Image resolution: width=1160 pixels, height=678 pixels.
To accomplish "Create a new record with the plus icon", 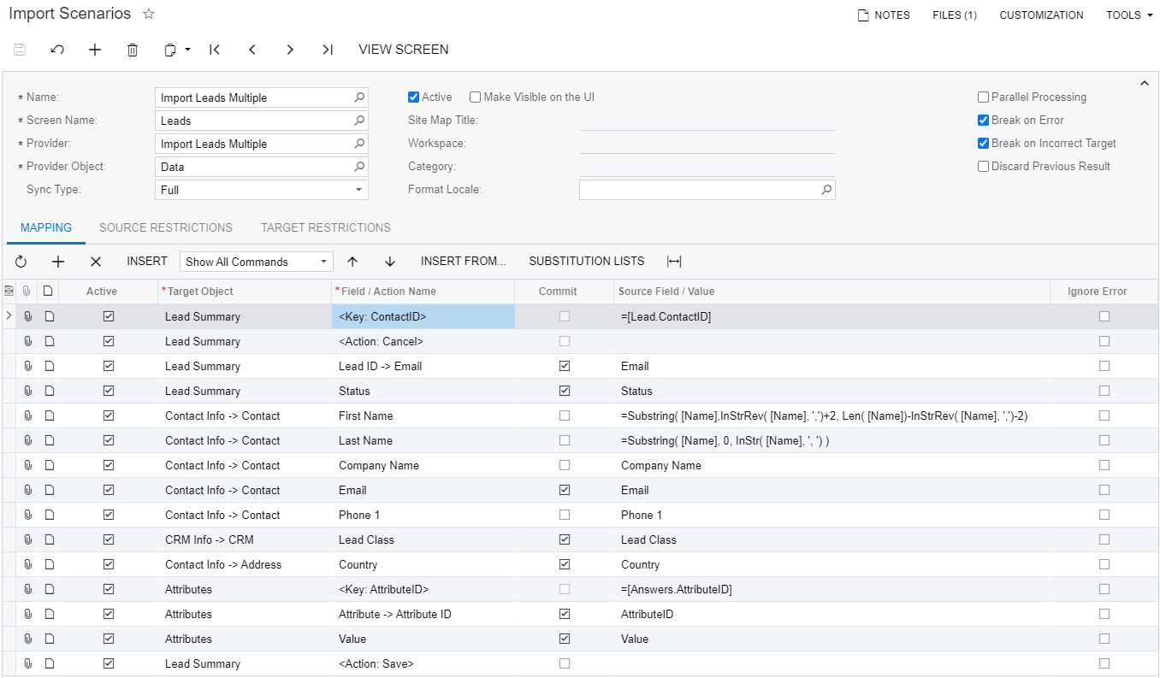I will pos(94,50).
